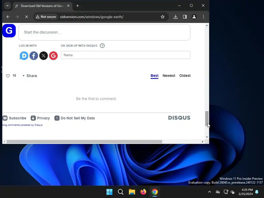
Task: Focus the Name input field
Action: (126, 55)
